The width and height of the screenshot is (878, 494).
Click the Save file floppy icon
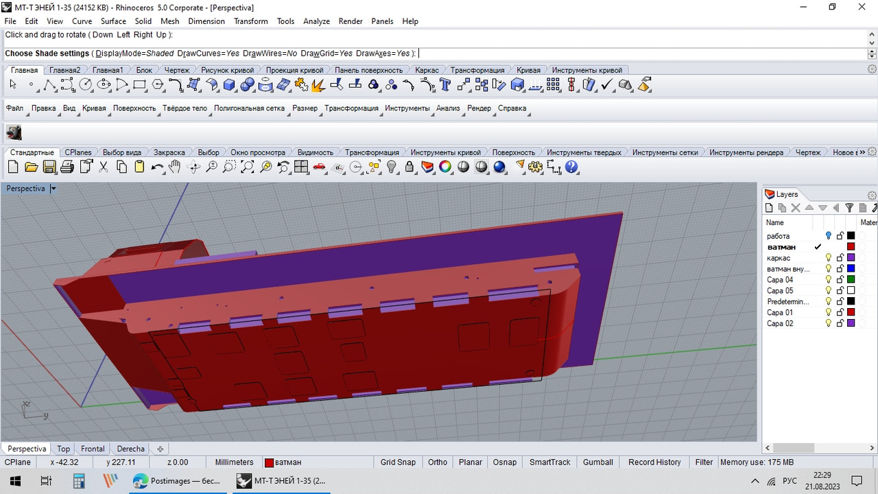(x=49, y=167)
